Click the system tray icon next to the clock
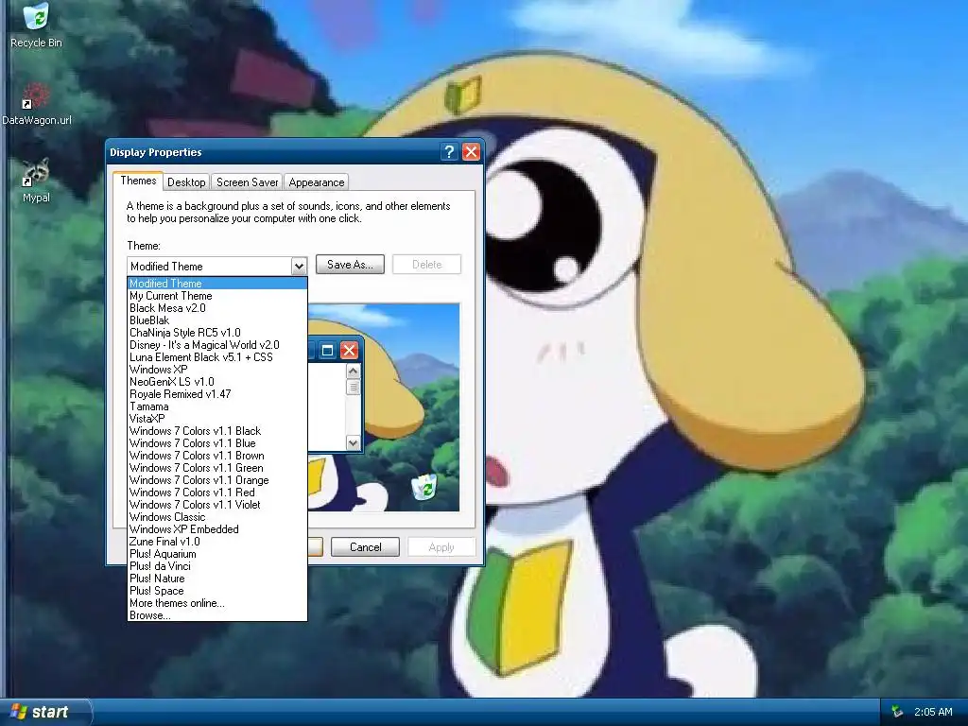The height and width of the screenshot is (726, 968). coord(896,712)
